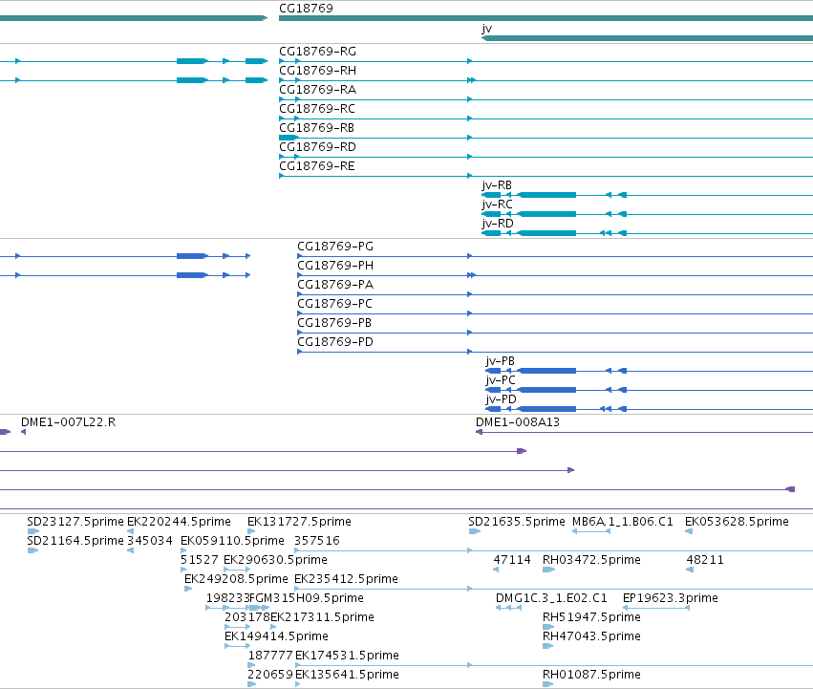813x689 pixels.
Task: Click EST EK220244.5prime label
Action: click(179, 522)
